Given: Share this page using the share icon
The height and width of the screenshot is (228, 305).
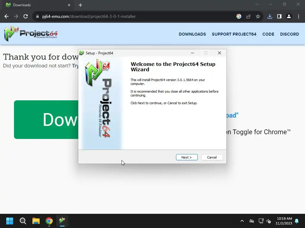Looking at the screenshot, I should tap(248, 17).
